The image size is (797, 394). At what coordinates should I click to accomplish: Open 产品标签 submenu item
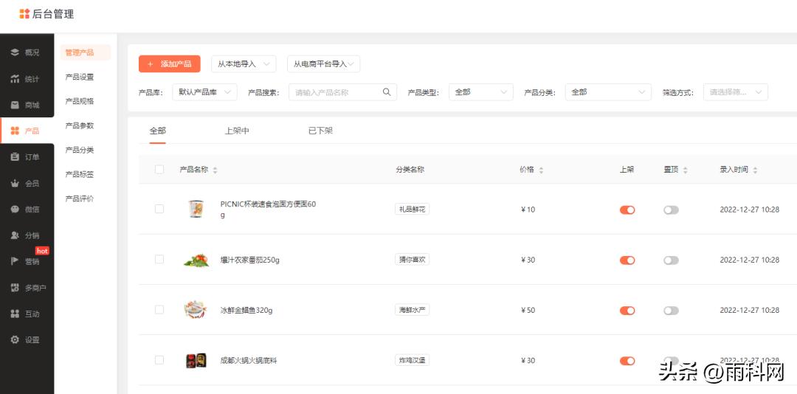tap(80, 174)
